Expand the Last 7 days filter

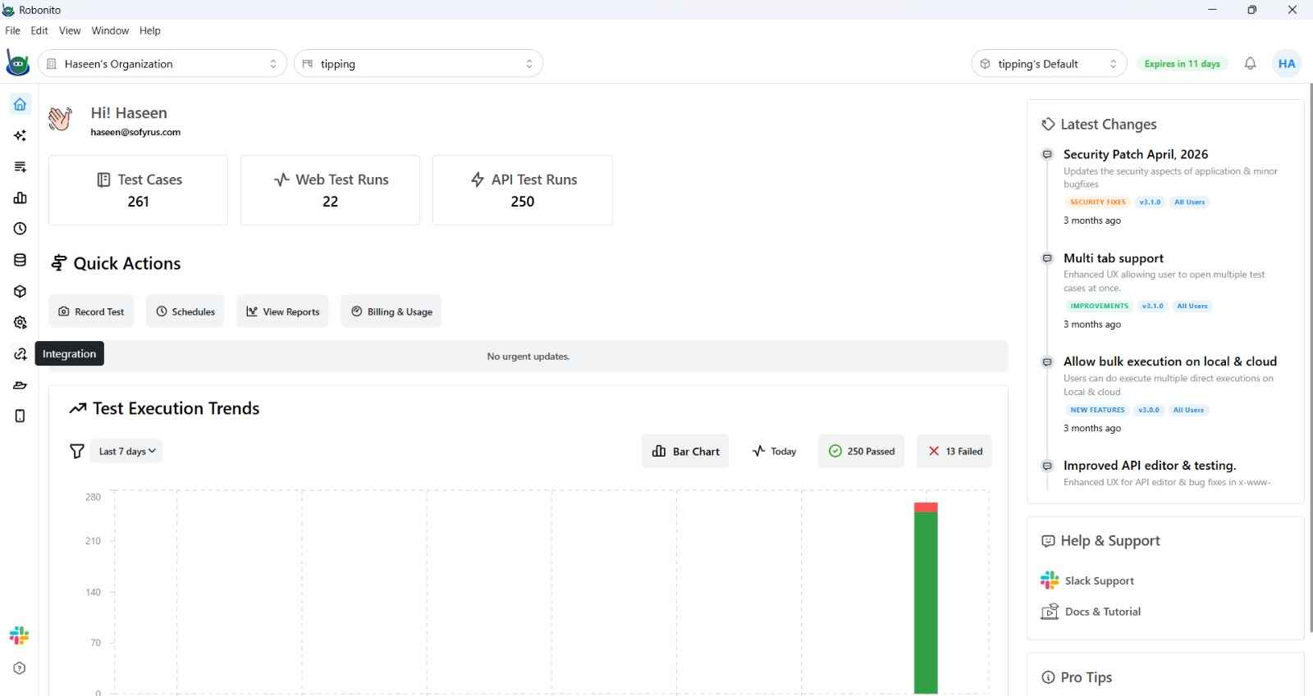point(126,451)
